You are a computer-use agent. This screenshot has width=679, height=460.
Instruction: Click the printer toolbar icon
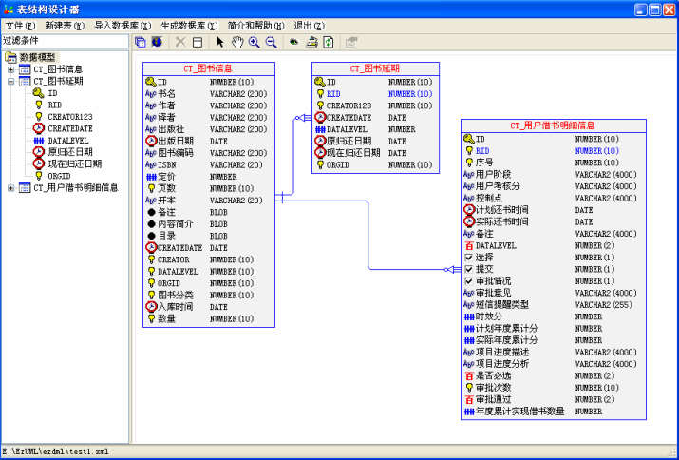click(311, 42)
